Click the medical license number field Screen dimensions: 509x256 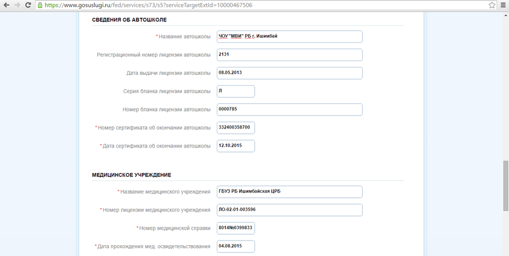pos(289,210)
